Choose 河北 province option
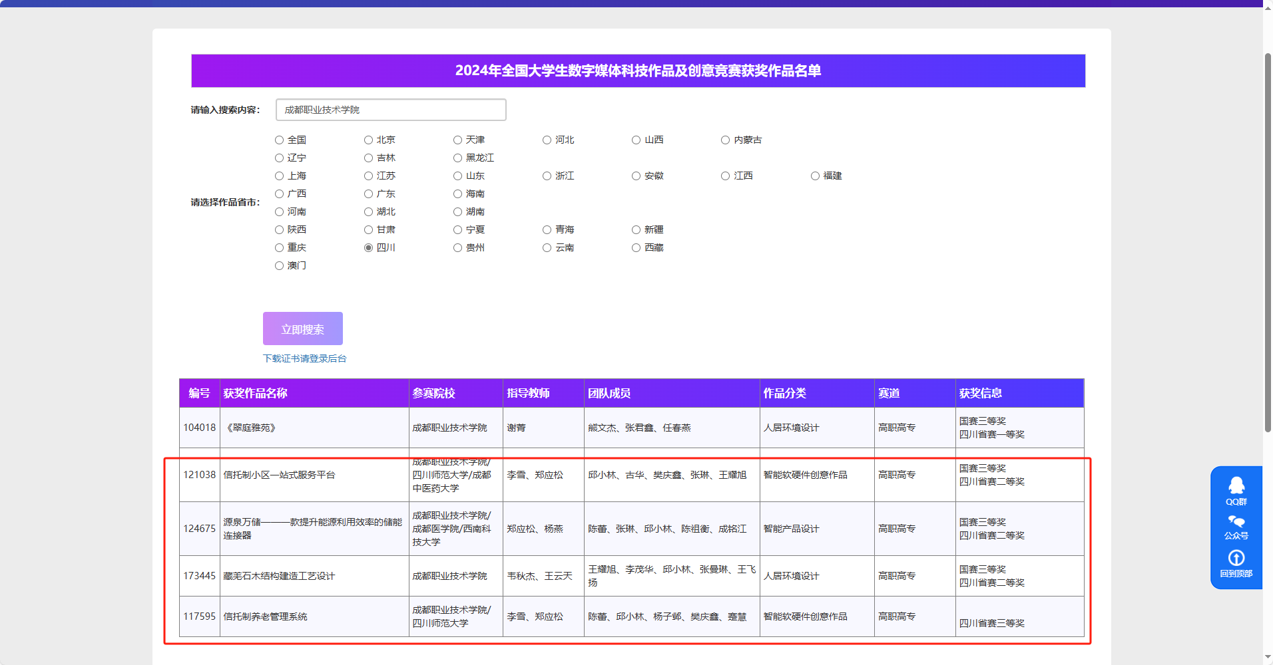This screenshot has height=665, width=1273. (x=547, y=140)
